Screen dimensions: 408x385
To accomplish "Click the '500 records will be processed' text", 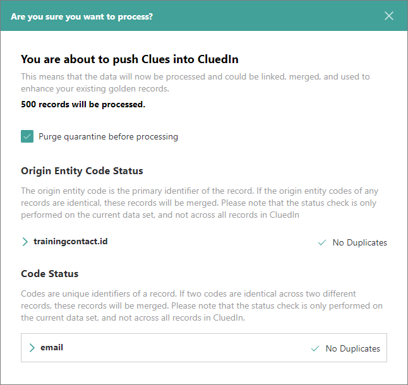I will pyautogui.click(x=83, y=104).
